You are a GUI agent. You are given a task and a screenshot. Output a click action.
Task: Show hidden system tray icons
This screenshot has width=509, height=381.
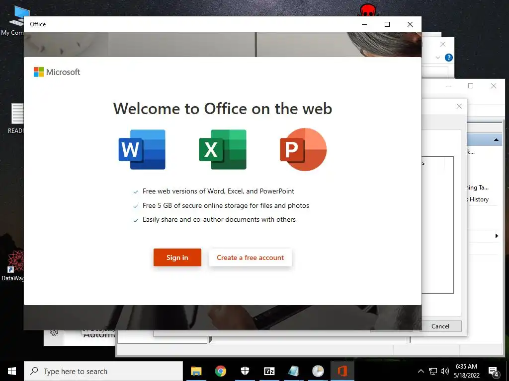[x=421, y=371]
